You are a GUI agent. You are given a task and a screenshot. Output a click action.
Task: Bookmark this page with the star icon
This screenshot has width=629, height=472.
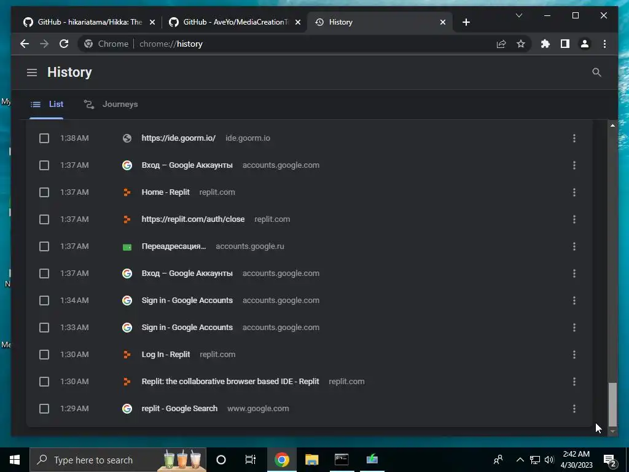tap(521, 44)
